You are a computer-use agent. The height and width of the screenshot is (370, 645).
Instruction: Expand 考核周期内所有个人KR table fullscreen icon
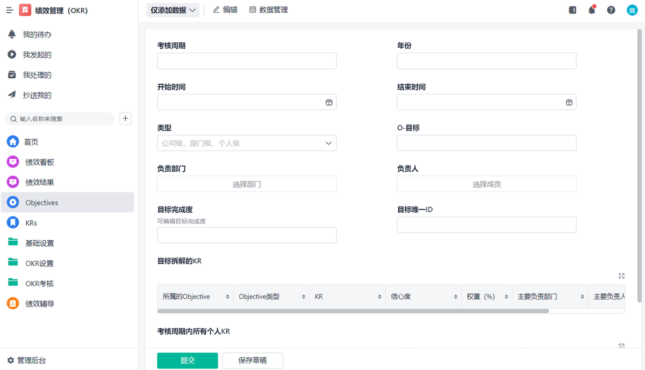point(621,346)
